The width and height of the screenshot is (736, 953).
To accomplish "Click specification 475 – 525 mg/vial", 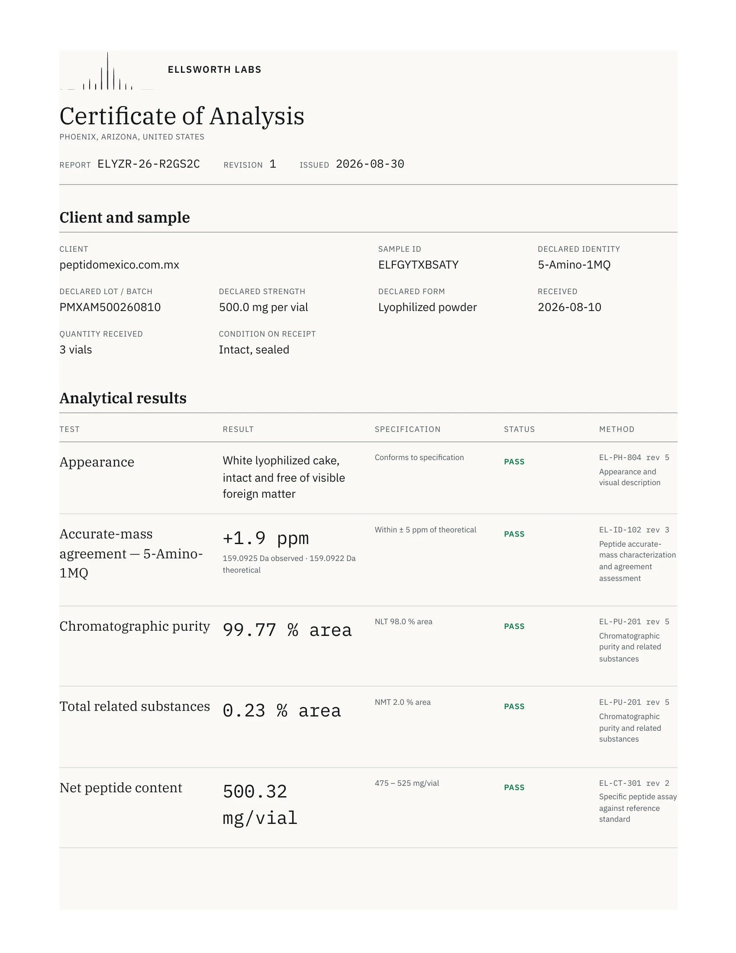I will pos(407,783).
